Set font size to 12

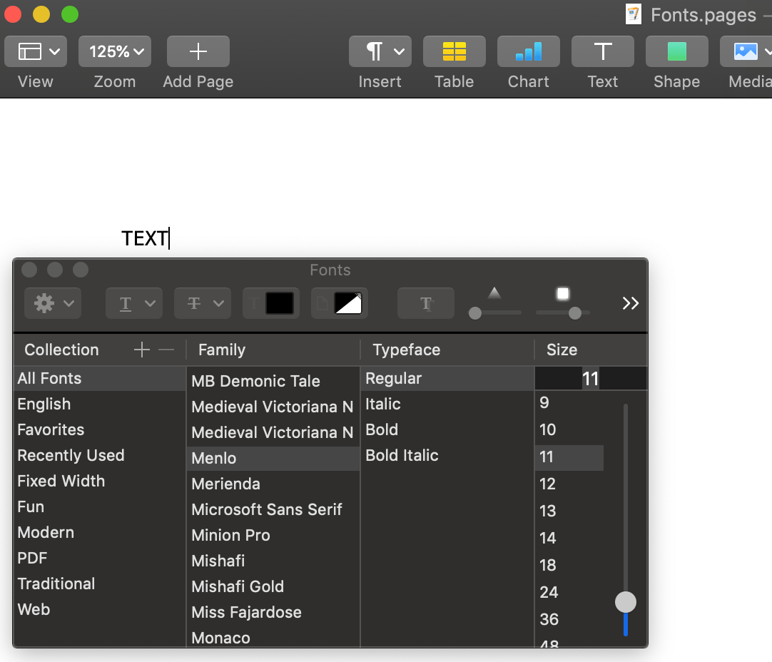pyautogui.click(x=569, y=484)
